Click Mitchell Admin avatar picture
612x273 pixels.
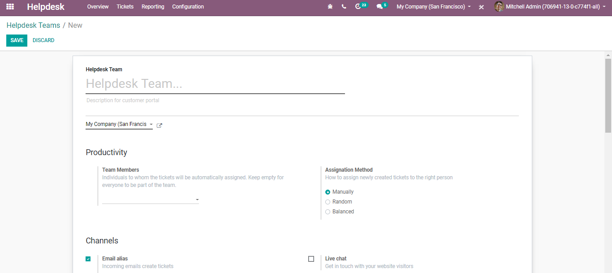pos(499,7)
